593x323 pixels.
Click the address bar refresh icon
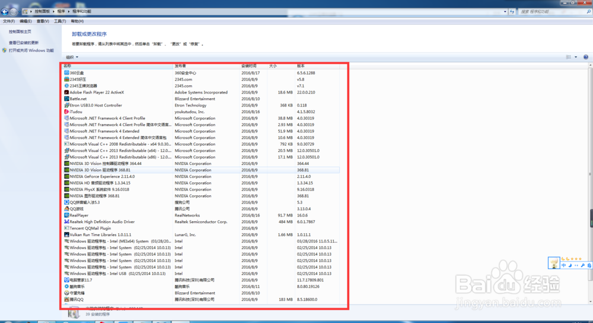[512, 12]
